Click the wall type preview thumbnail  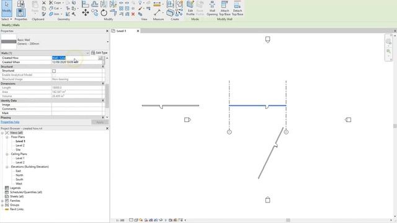click(x=9, y=42)
